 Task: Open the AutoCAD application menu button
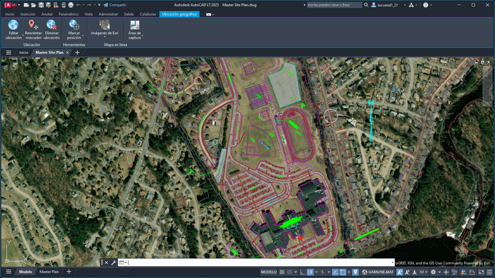pos(11,5)
